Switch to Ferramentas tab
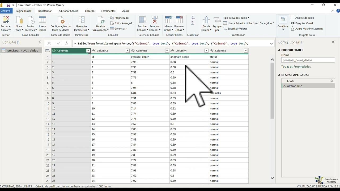The width and height of the screenshot is (340, 191). [108, 11]
